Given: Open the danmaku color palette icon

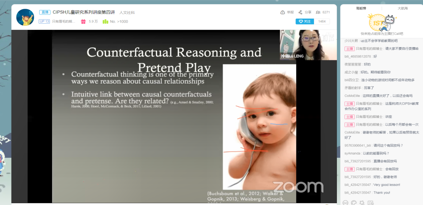Looking at the screenshot, I should 354,202.
